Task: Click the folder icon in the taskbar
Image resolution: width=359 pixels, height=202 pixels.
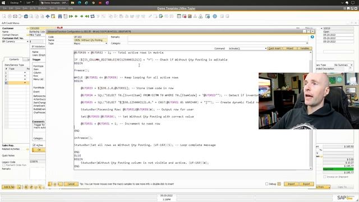Action: (72, 3)
